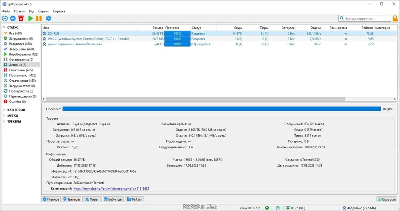Screen dimensions: 400x211
Task: Open the Справка menu
Action: pyautogui.click(x=59, y=11)
